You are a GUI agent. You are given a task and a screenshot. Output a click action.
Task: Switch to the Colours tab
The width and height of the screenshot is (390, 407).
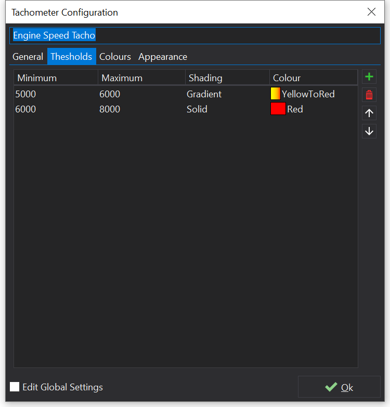coord(115,57)
